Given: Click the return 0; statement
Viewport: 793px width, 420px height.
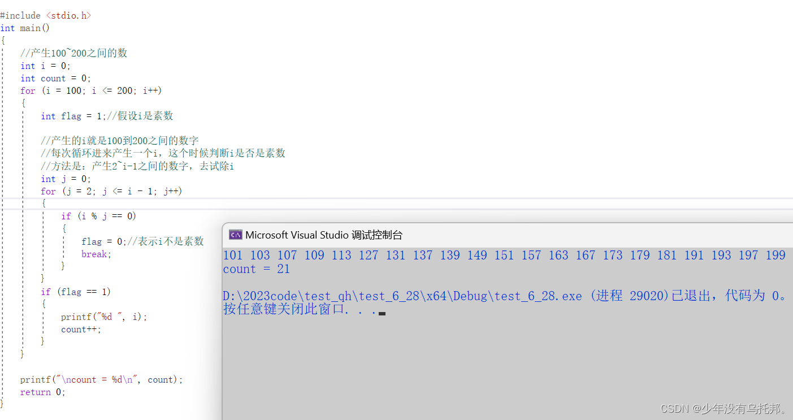Looking at the screenshot, I should pos(43,392).
